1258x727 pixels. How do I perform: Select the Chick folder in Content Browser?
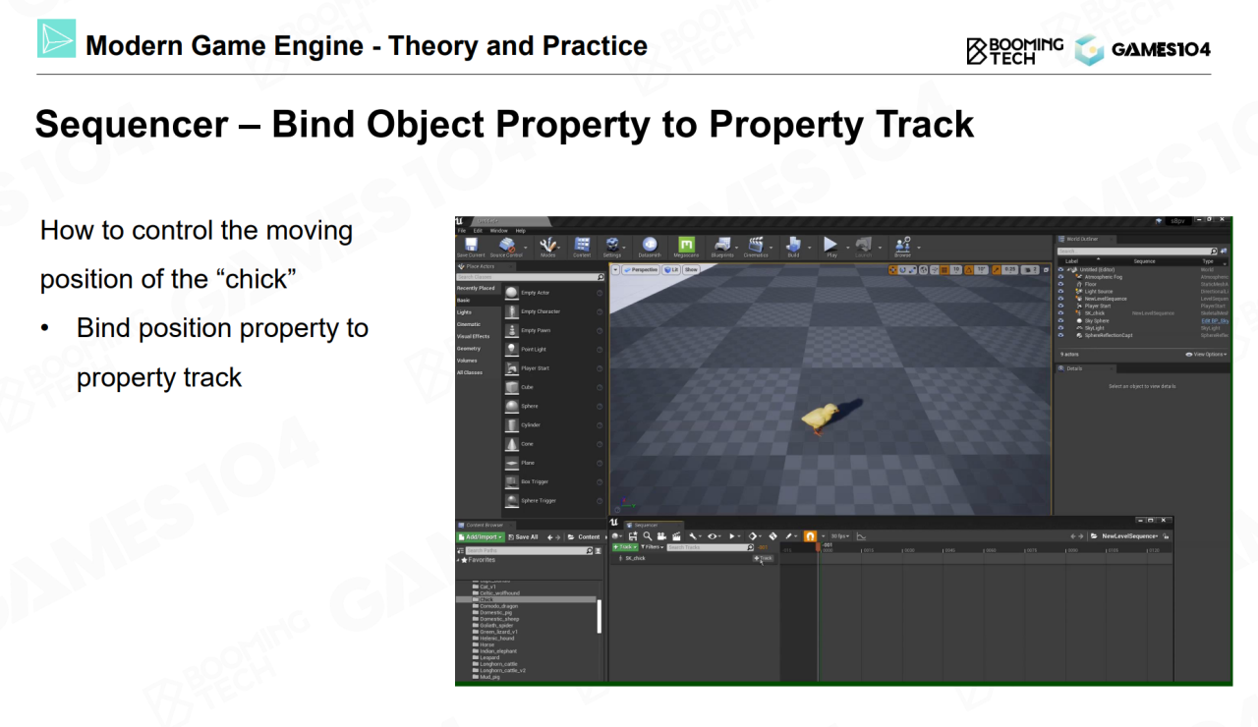coord(486,599)
